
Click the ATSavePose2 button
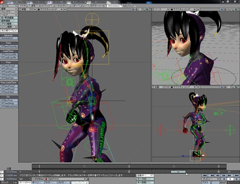[9, 86]
